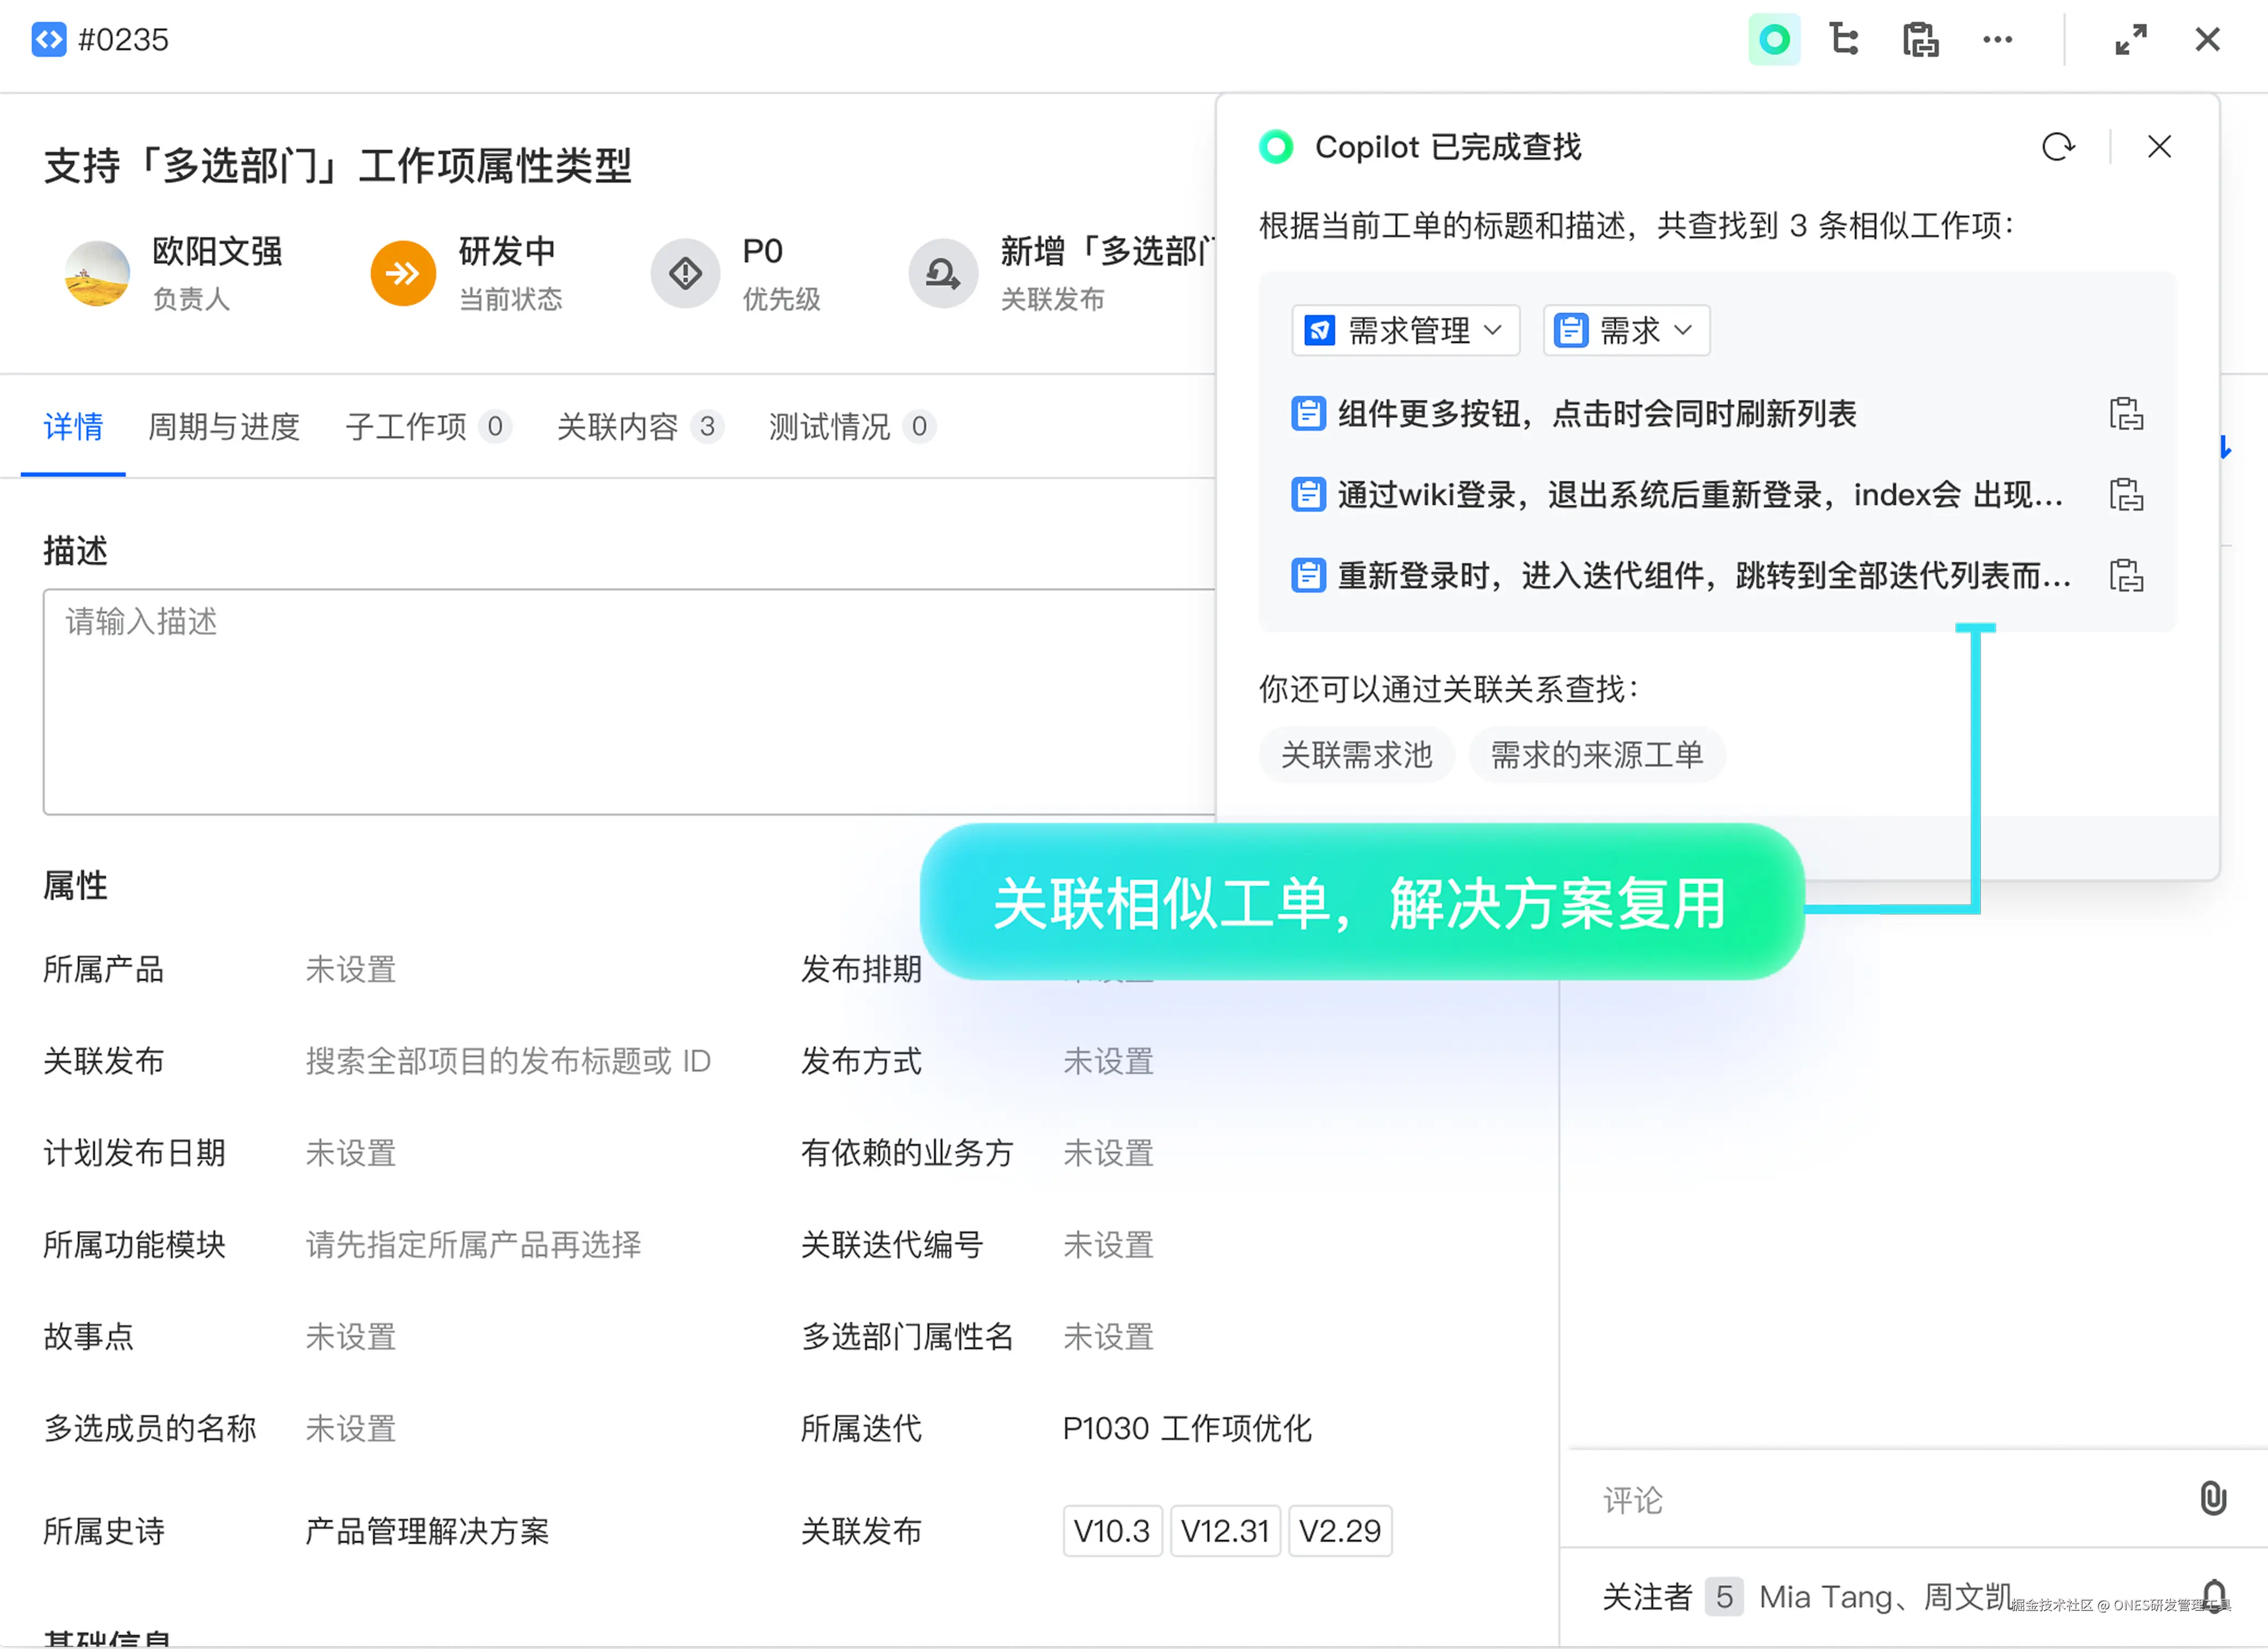2268x1649 pixels.
Task: Open the more options ellipsis menu
Action: (1997, 40)
